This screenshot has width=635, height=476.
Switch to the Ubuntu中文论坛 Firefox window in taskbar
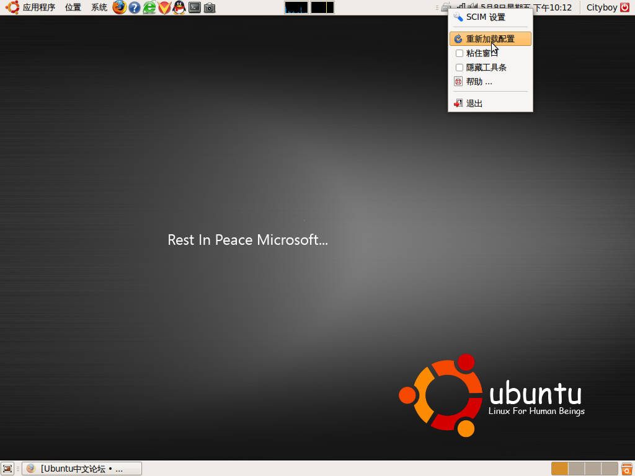tap(82, 469)
